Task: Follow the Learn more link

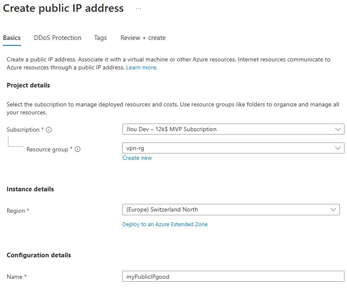Action: tap(142, 67)
